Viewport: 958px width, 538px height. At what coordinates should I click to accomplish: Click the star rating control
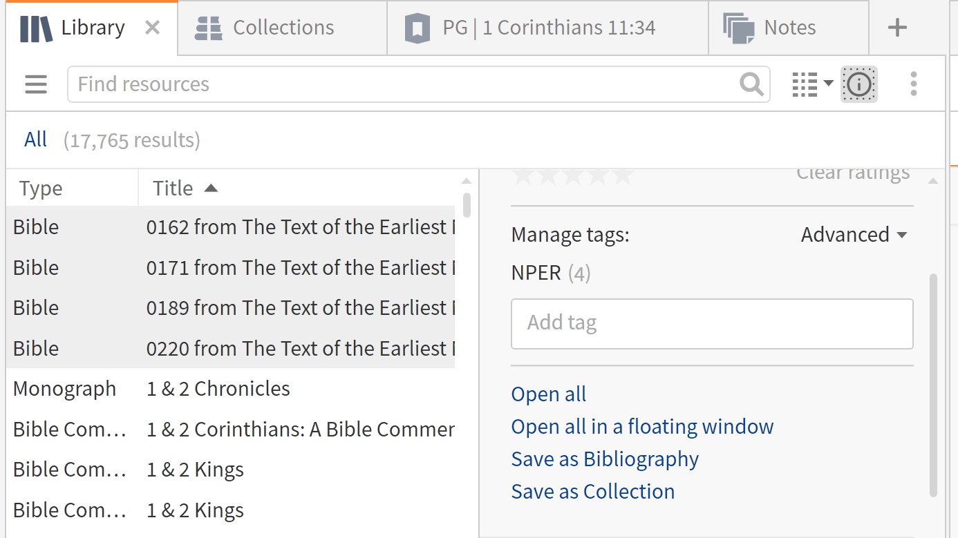(572, 175)
